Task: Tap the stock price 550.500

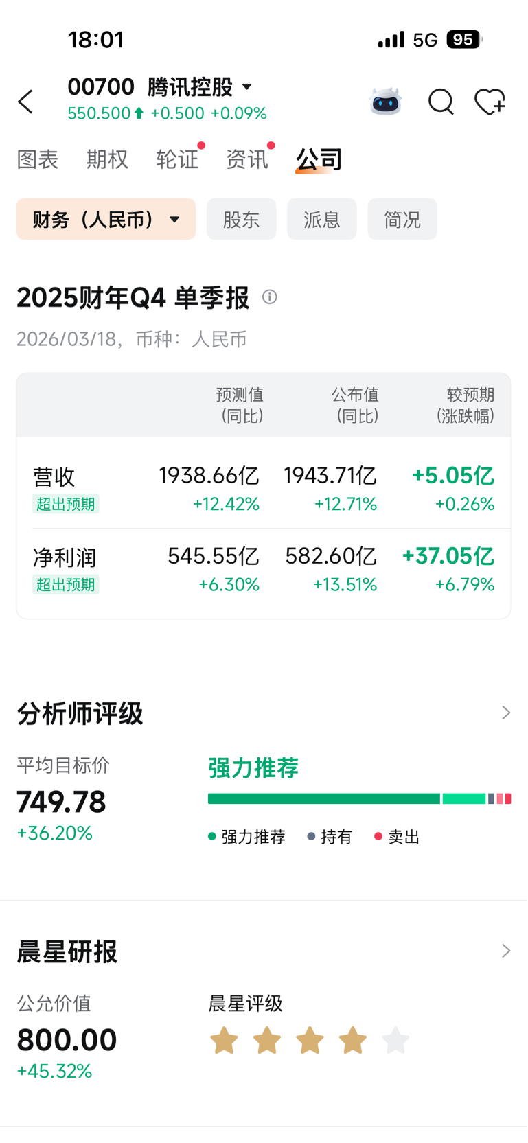Action: [99, 113]
